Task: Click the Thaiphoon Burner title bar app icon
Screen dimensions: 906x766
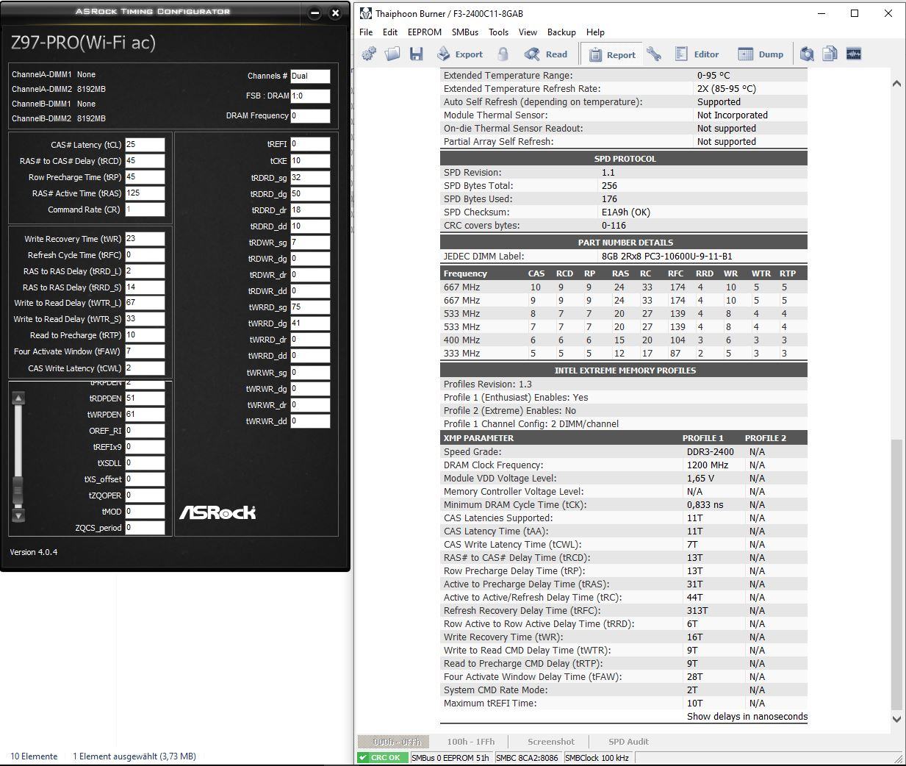Action: click(x=365, y=13)
